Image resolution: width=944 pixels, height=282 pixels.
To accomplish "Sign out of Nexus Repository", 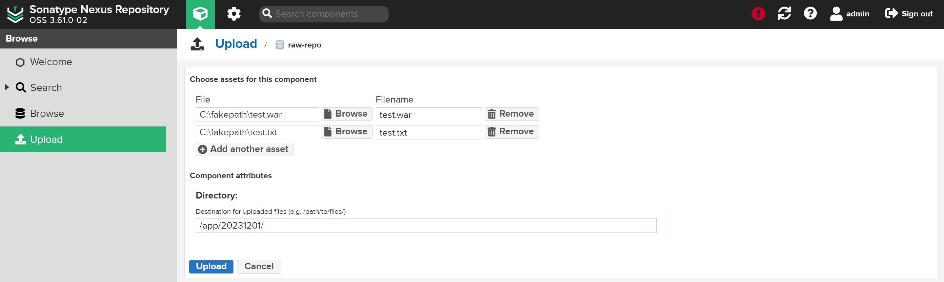I will pyautogui.click(x=909, y=14).
